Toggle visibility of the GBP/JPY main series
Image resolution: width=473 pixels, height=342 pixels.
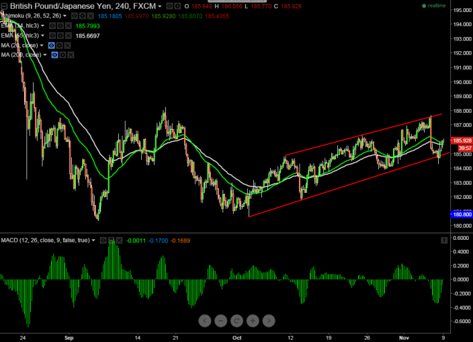(x=169, y=6)
